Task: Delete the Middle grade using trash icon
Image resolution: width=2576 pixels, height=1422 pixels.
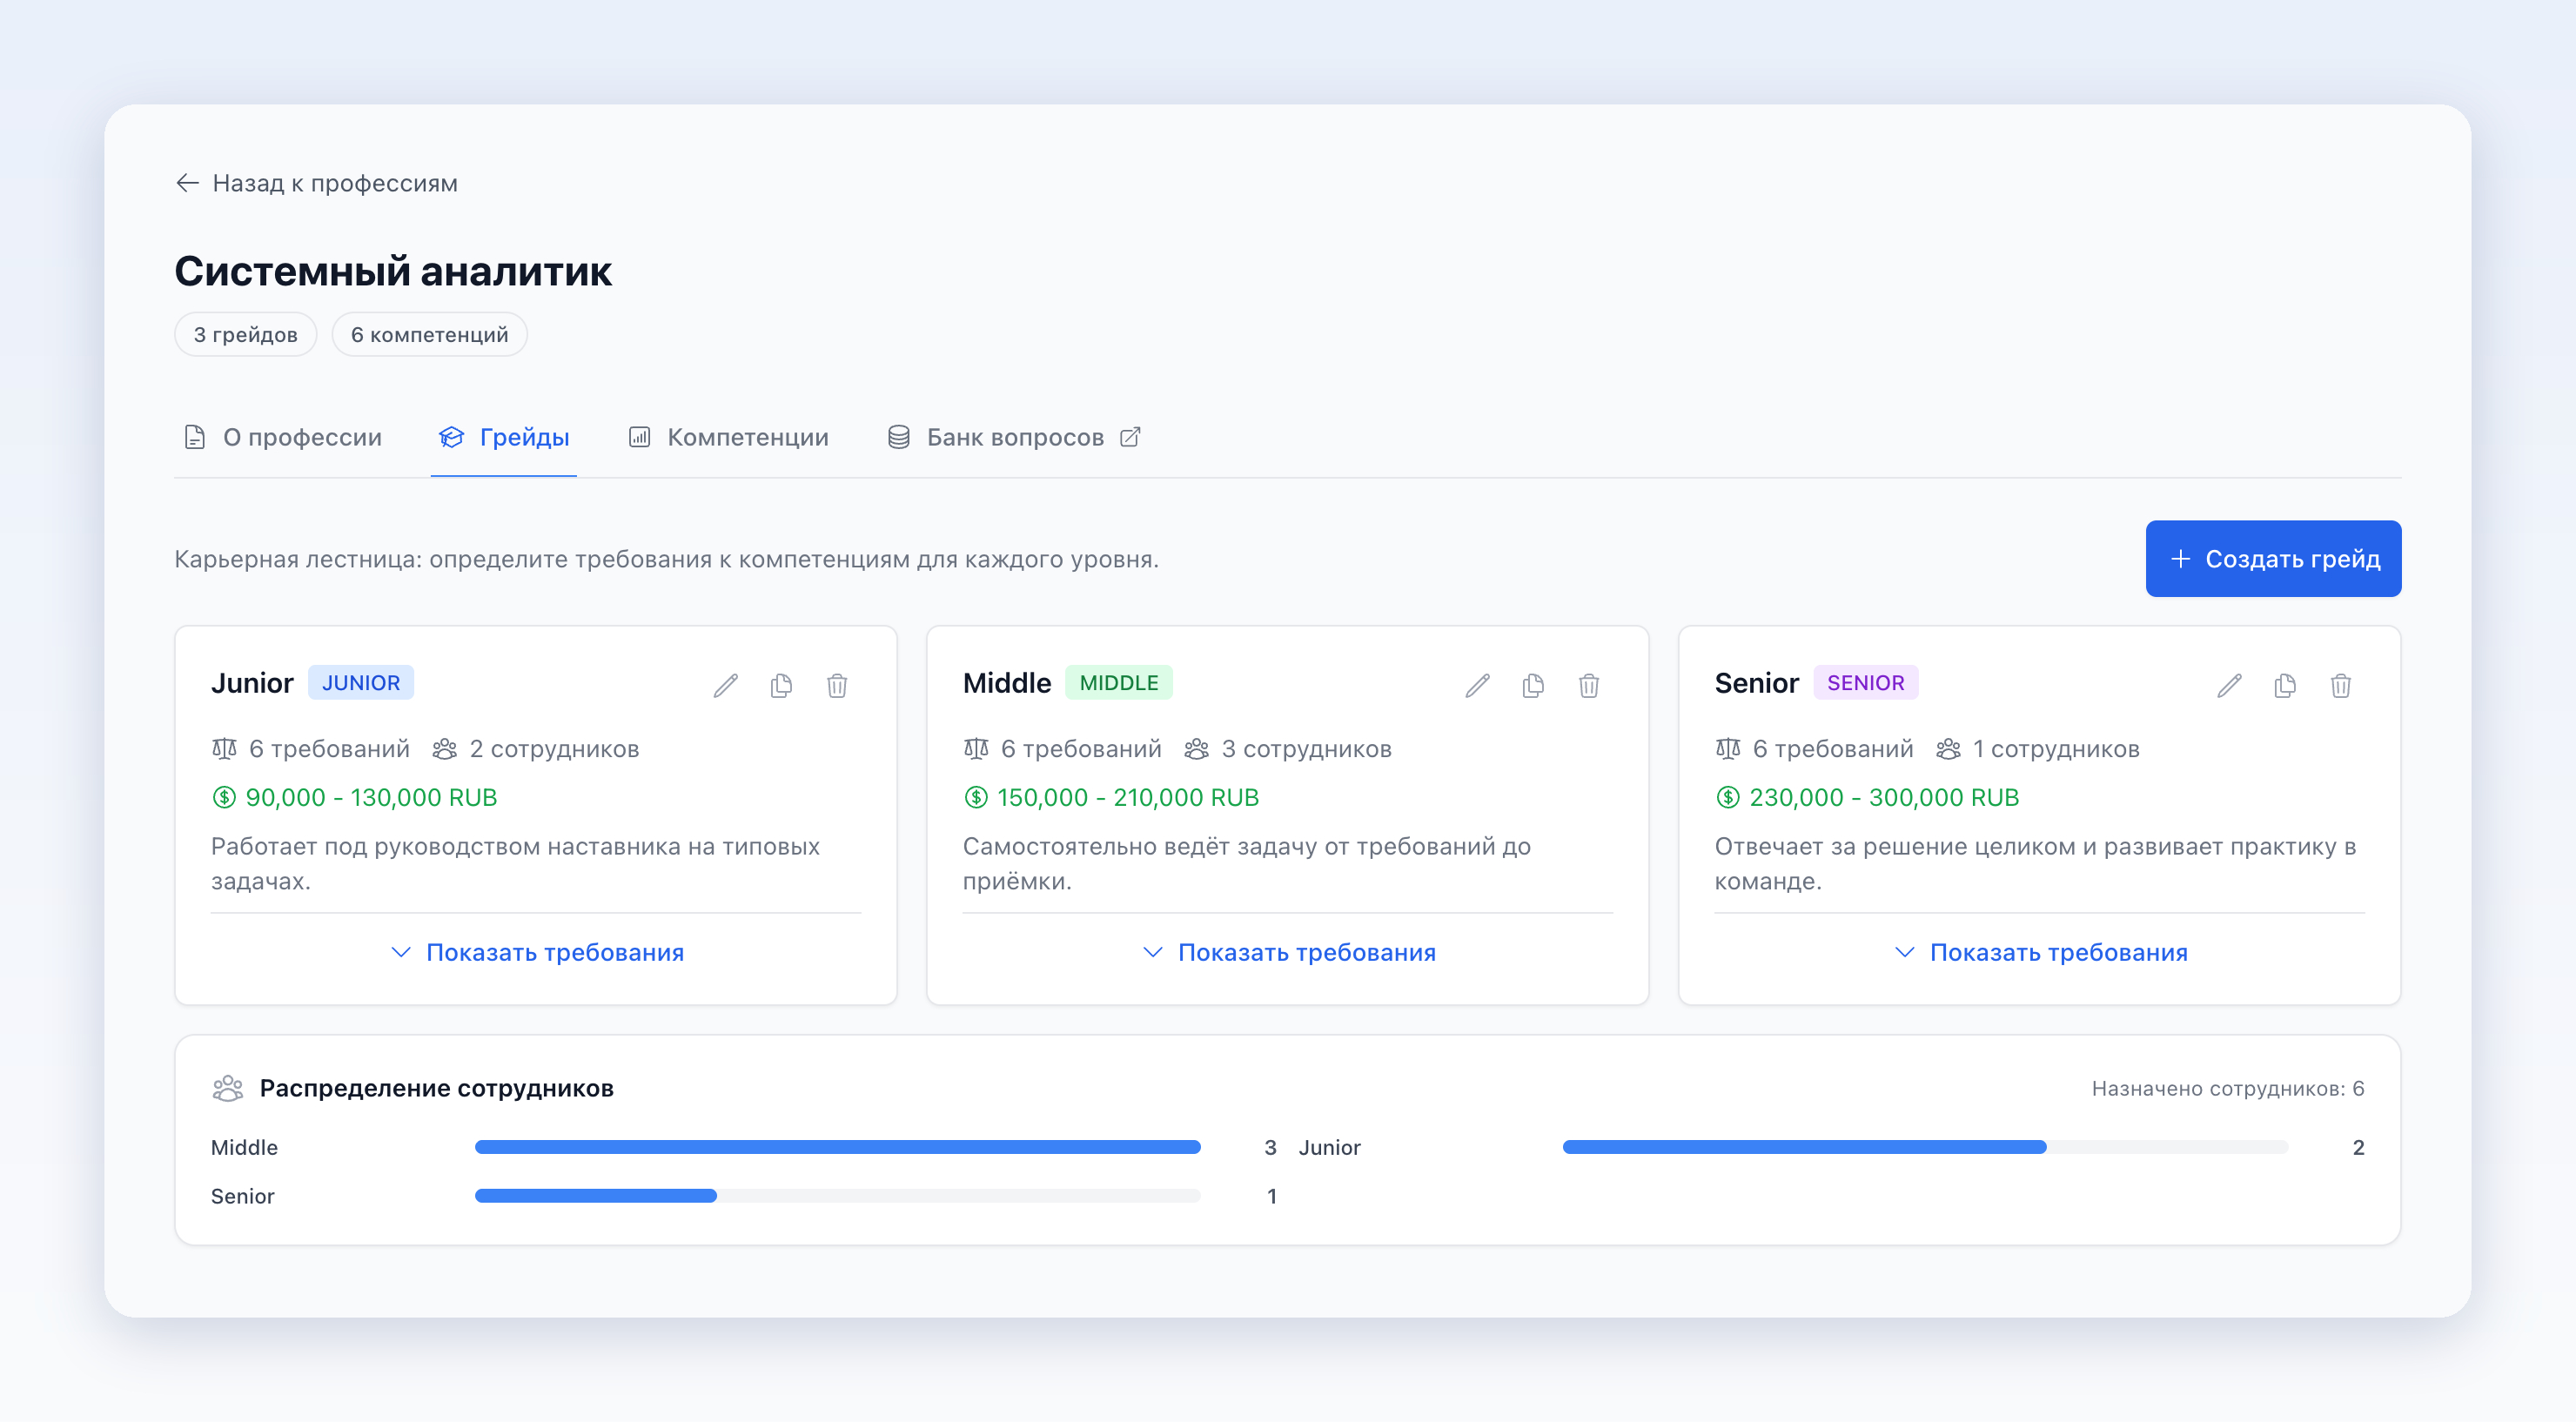Action: [1590, 685]
